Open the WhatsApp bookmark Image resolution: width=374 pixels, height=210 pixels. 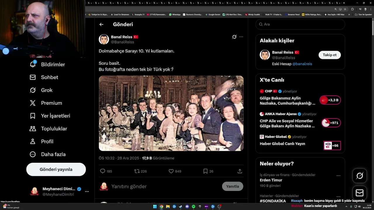[x=175, y=14]
